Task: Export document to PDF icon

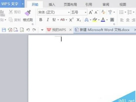Action: point(10,30)
